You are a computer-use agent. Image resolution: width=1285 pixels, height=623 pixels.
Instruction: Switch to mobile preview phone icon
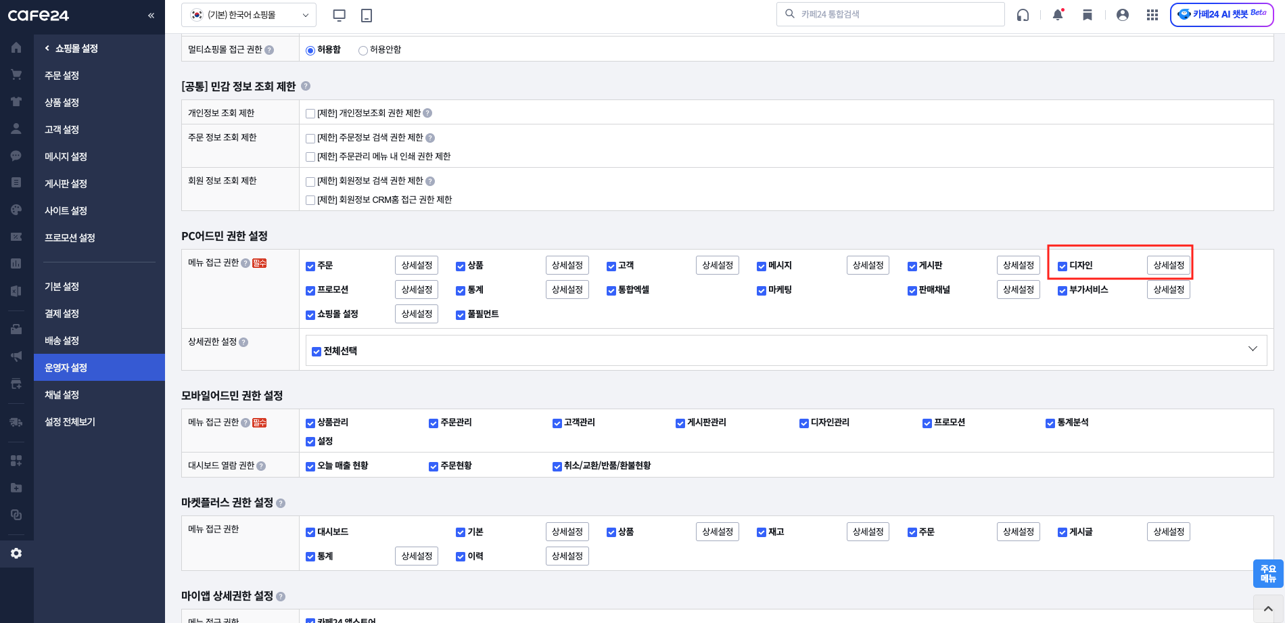click(367, 15)
